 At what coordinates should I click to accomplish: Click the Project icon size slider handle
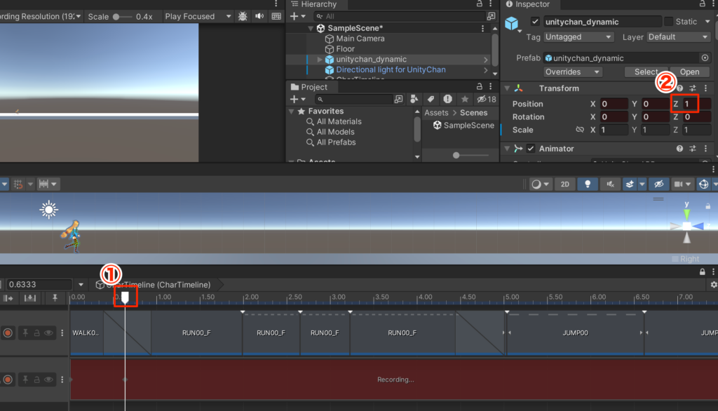[x=456, y=155]
